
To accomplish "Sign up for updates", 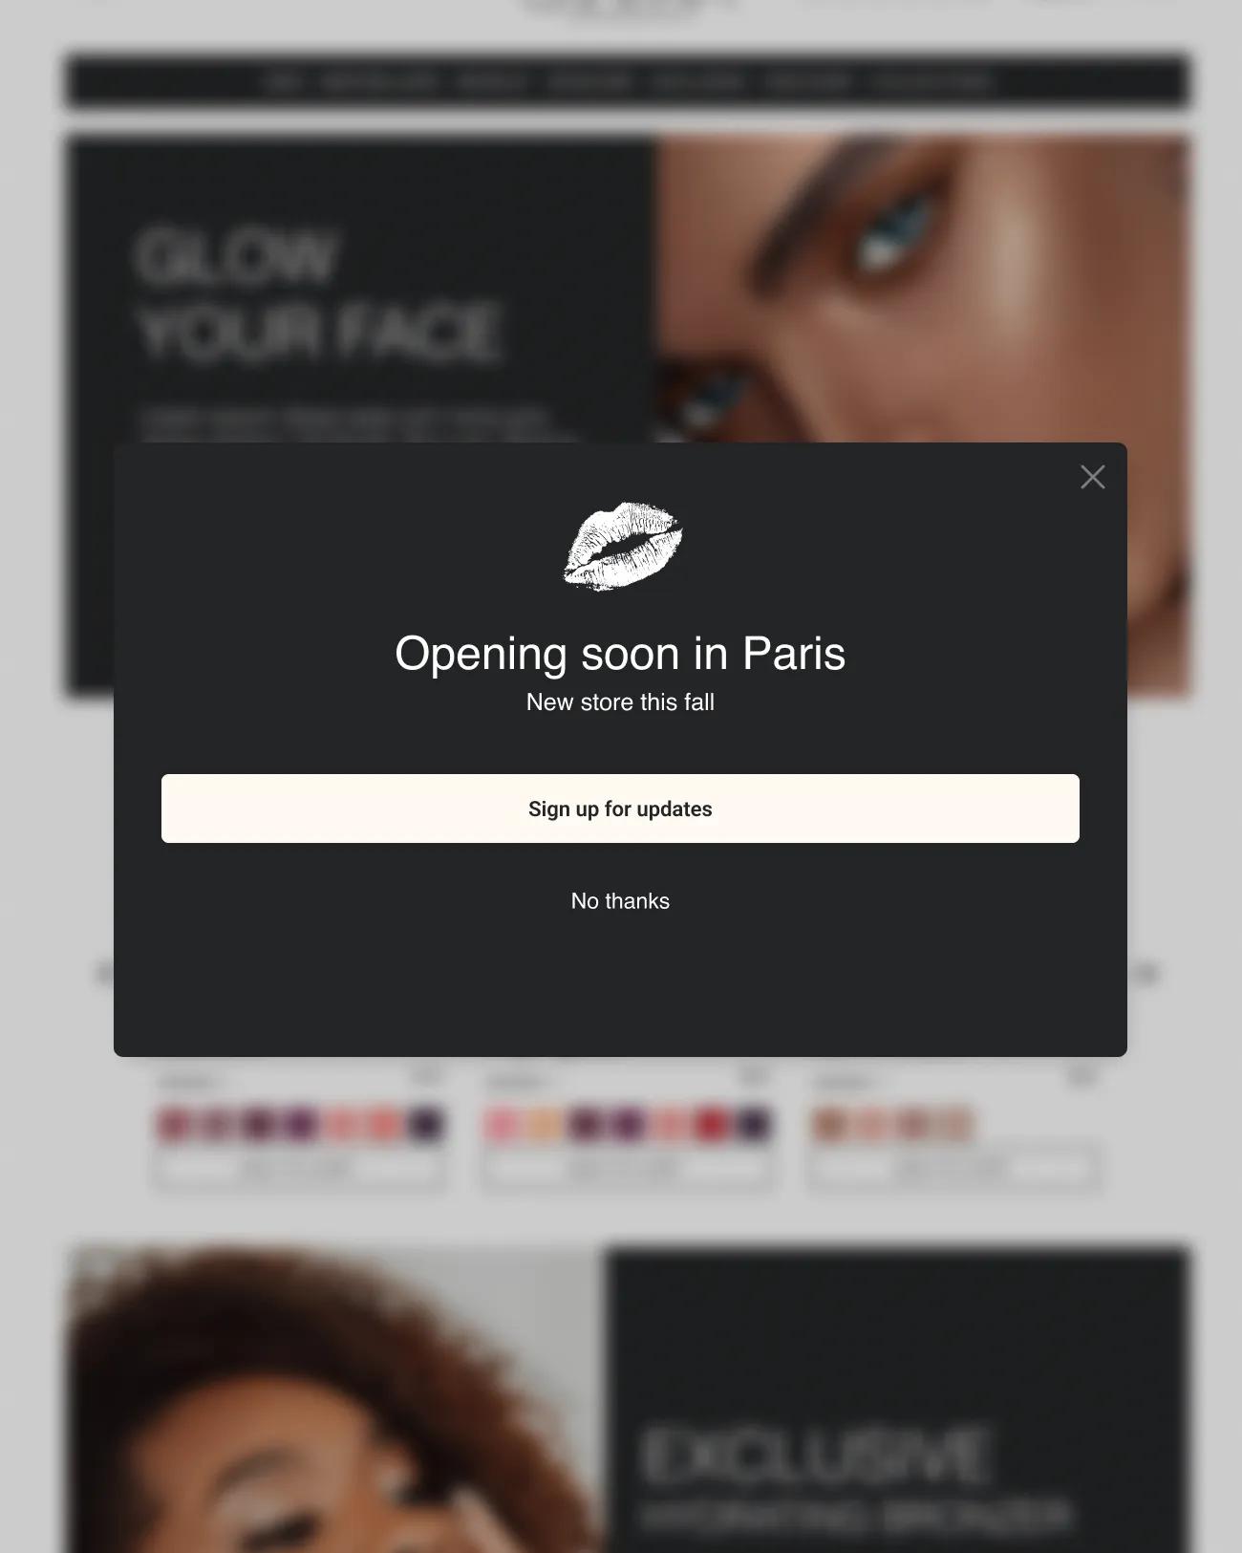I will (620, 809).
